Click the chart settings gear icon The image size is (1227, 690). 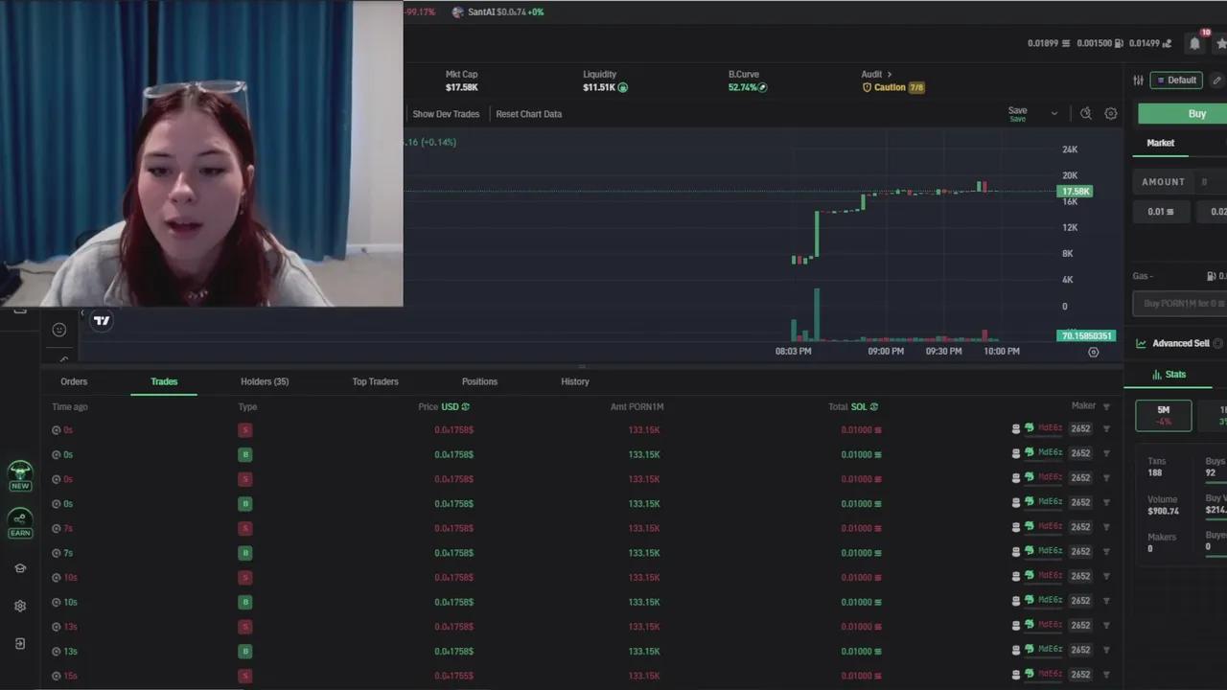pos(1111,113)
